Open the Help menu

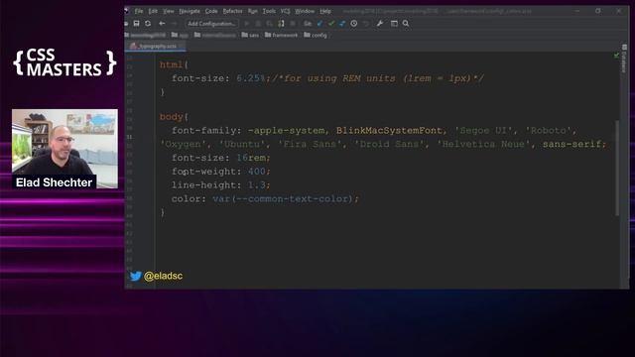[325, 11]
